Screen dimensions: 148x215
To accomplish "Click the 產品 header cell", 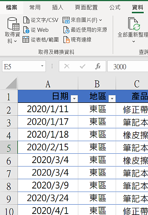I will [x=132, y=96].
